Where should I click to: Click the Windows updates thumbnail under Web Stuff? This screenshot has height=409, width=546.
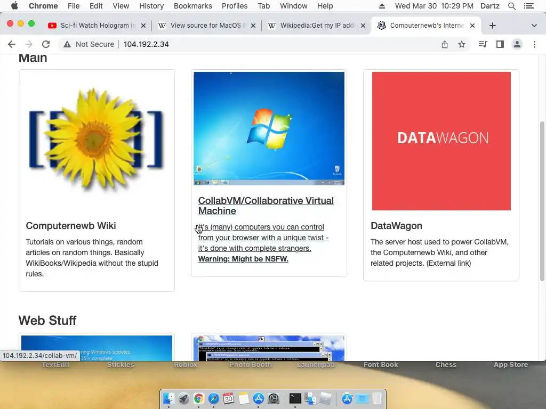(97, 348)
